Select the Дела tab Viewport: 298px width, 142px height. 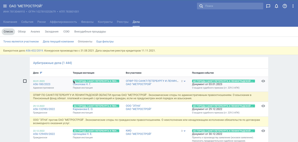pos(136,22)
